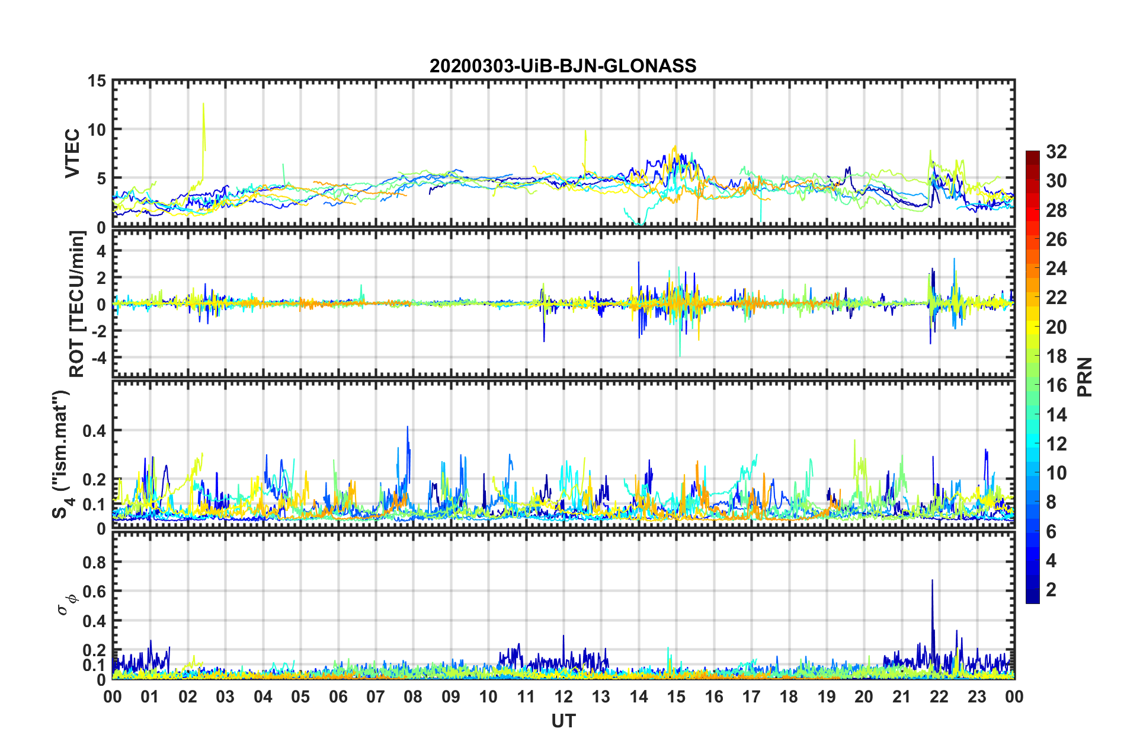
Task: Click the -4 tick on ROT axis
Action: tap(98, 357)
